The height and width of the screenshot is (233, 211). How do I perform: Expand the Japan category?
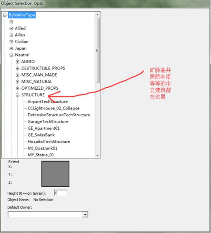click(x=11, y=48)
